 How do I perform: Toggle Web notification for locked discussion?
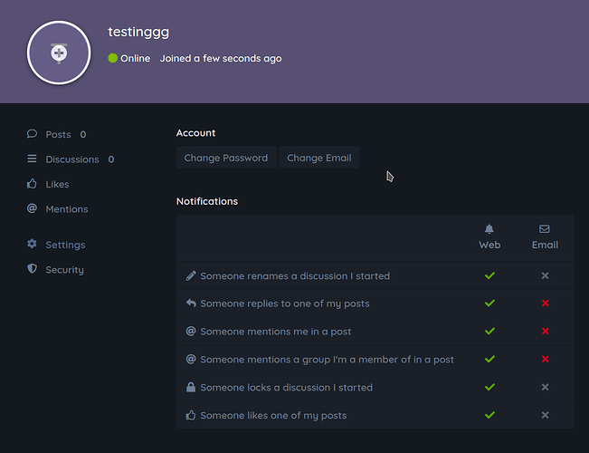(489, 387)
